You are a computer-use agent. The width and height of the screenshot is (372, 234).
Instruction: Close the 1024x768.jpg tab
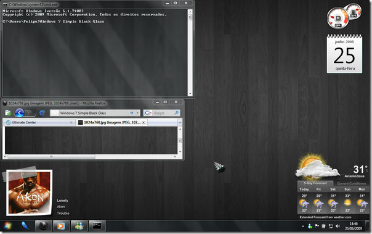click(x=144, y=122)
